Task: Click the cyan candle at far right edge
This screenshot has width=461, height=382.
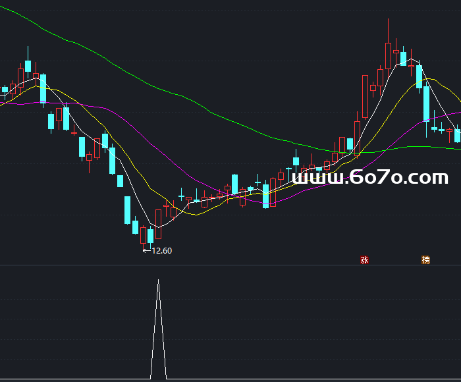Action: click(x=457, y=135)
